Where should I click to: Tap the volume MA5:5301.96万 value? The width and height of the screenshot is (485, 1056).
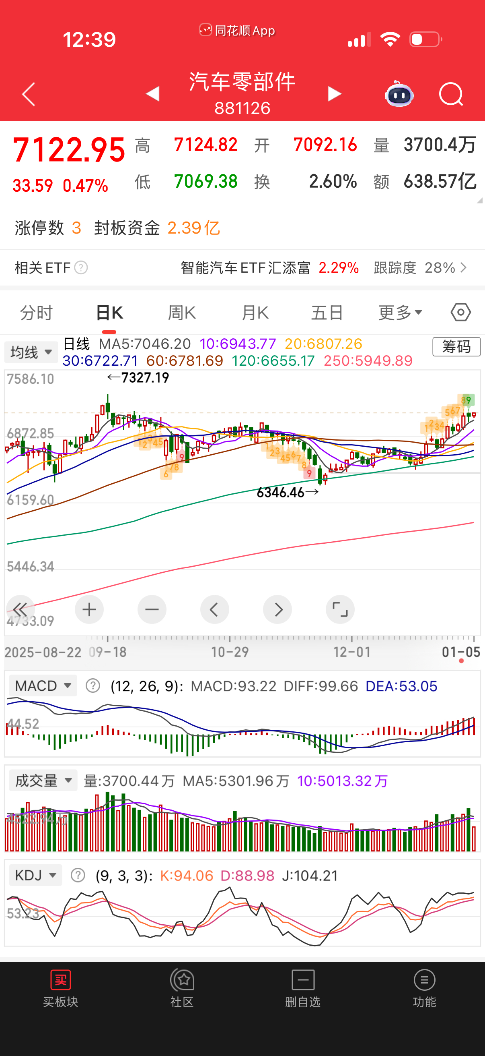point(236,781)
